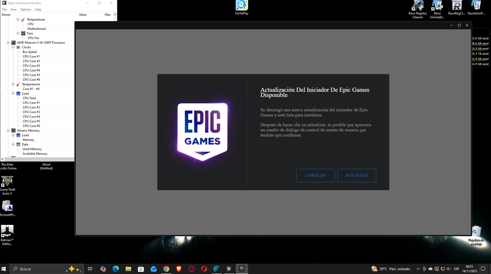Open the Revo Uninstaller desktop icon
This screenshot has height=274, width=491.
[437, 10]
